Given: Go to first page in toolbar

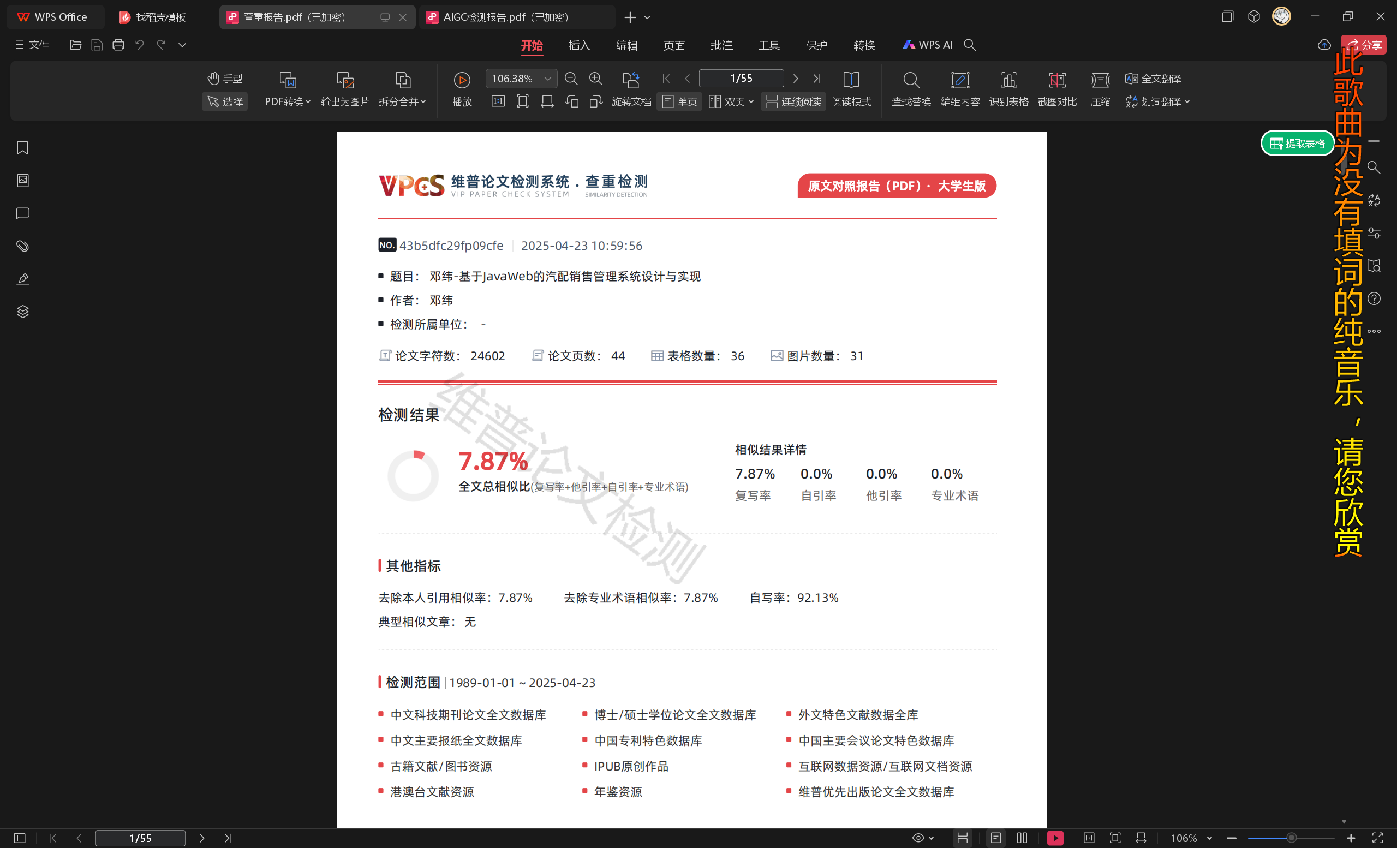Looking at the screenshot, I should pyautogui.click(x=666, y=78).
